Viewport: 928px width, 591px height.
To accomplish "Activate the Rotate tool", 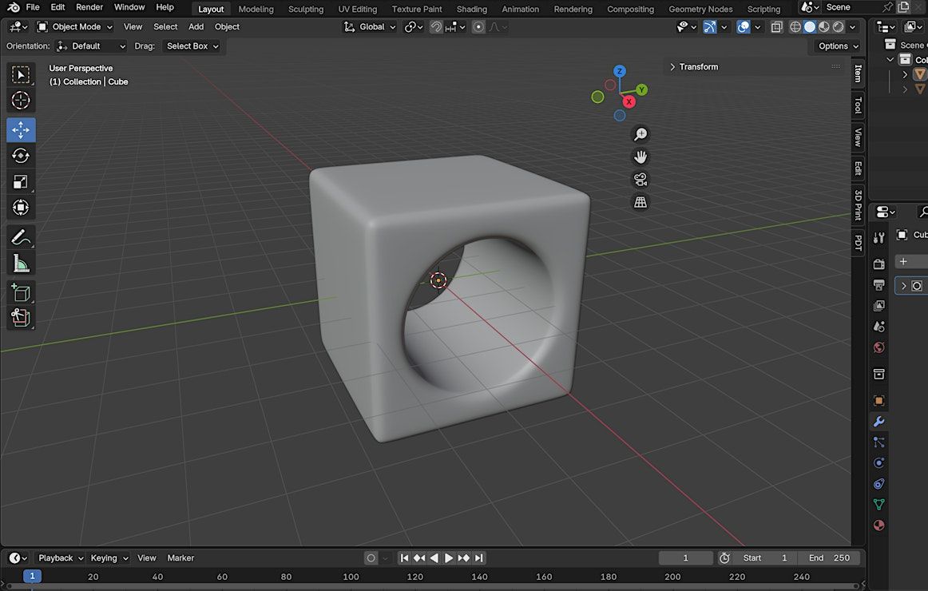I will 21,156.
